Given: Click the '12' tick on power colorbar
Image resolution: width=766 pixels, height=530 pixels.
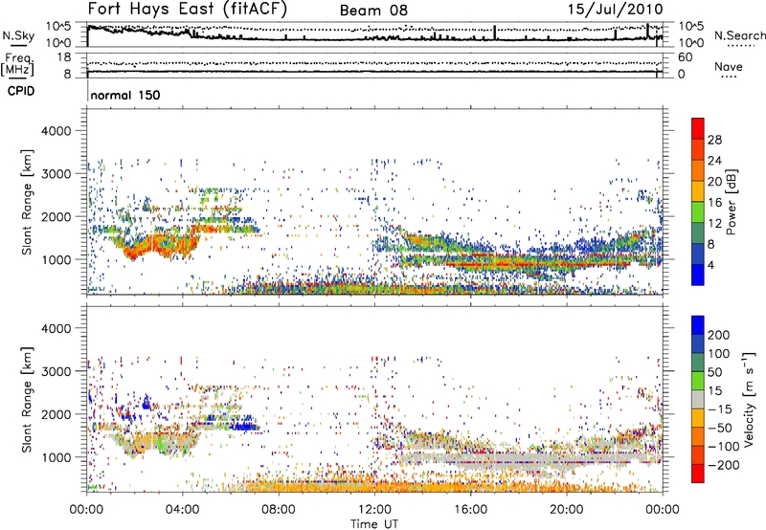Looking at the screenshot, I should click(x=714, y=224).
